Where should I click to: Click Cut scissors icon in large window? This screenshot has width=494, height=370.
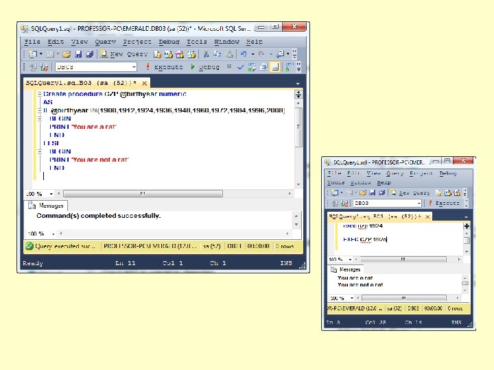click(206, 54)
